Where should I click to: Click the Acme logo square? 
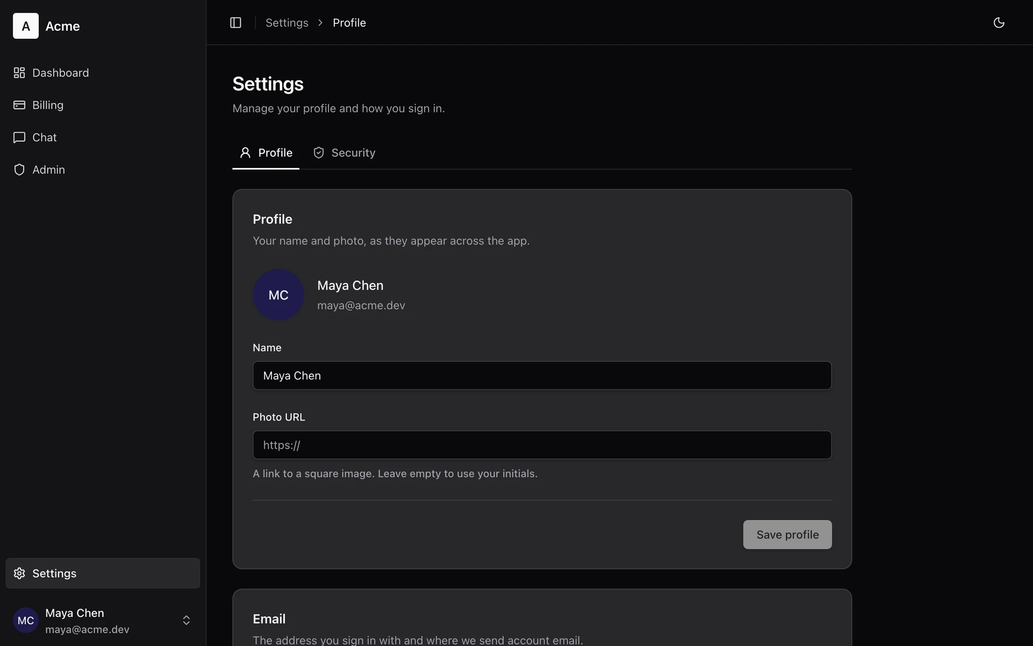(x=26, y=26)
